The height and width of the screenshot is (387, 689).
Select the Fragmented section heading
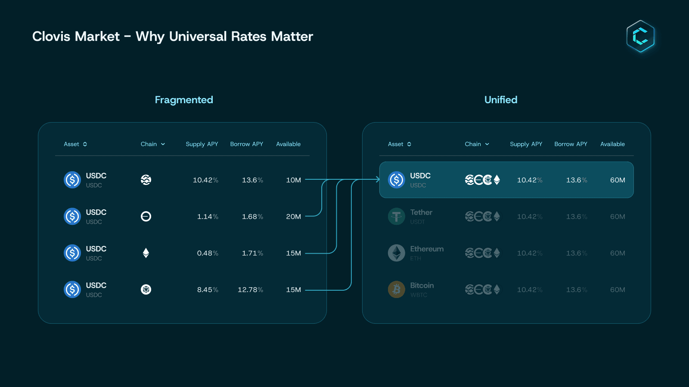184,100
